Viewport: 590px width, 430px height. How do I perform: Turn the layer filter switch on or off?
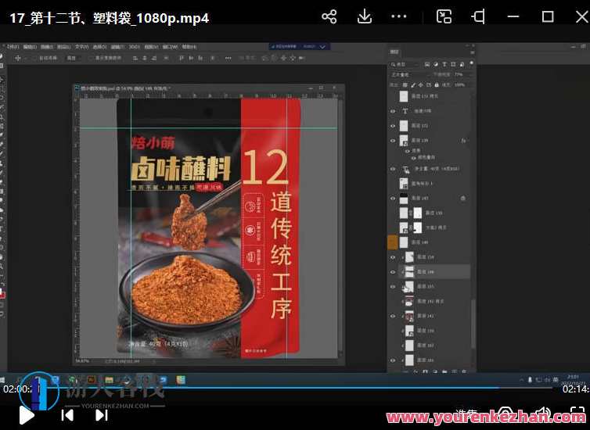[472, 64]
